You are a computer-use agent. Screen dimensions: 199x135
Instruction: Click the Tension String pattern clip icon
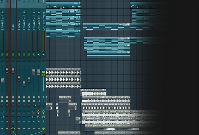tap(129, 52)
